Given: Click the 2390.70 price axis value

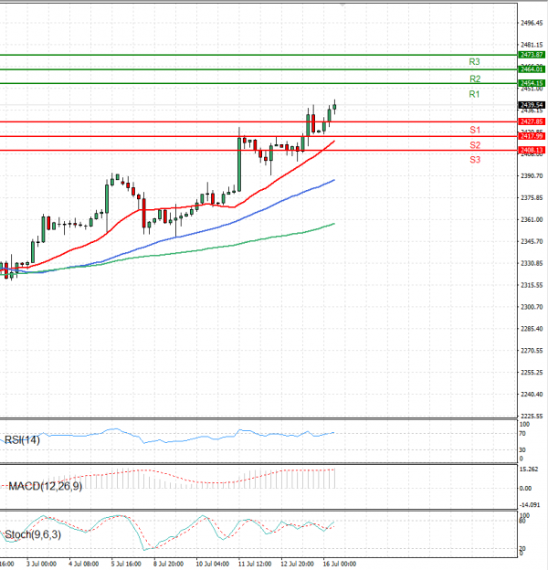Looking at the screenshot, I should (532, 176).
